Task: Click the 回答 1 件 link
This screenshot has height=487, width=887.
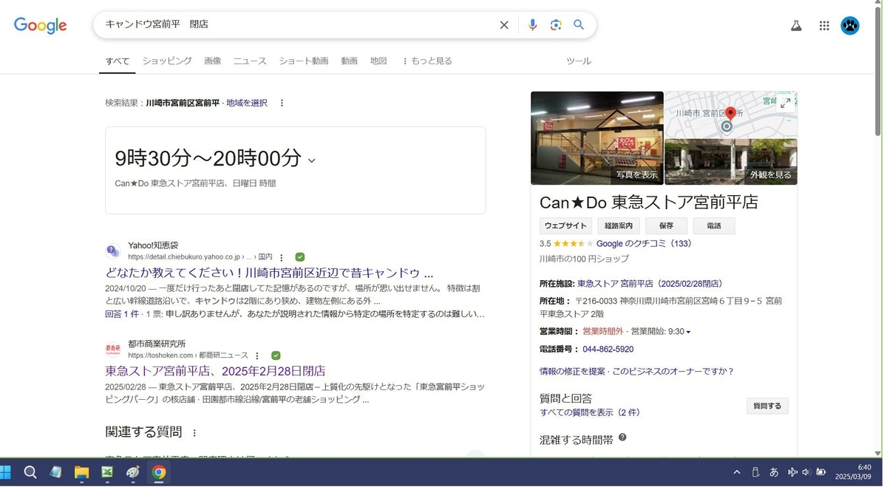Action: [122, 314]
